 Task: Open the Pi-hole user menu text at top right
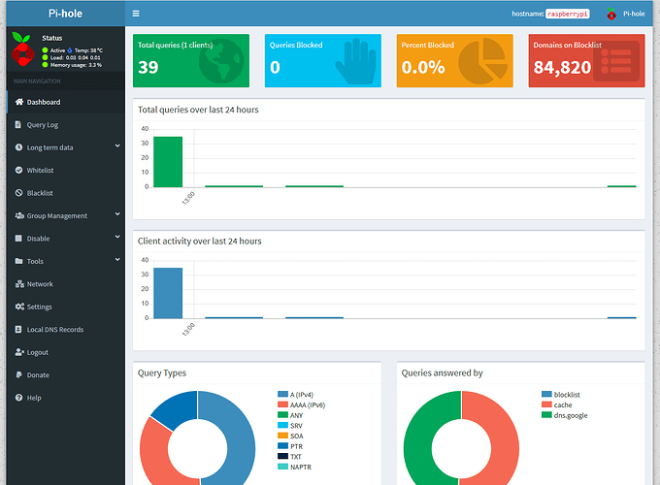pos(634,14)
